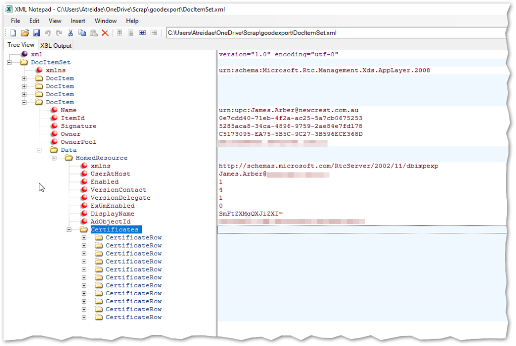Click the urn:upc:James.Arber Name value
Viewport: 516px width, 346px height.
(289, 110)
